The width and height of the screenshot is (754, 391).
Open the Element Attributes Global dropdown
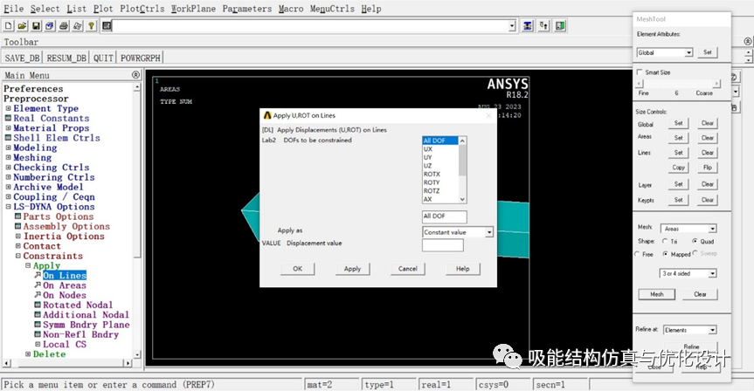(689, 52)
